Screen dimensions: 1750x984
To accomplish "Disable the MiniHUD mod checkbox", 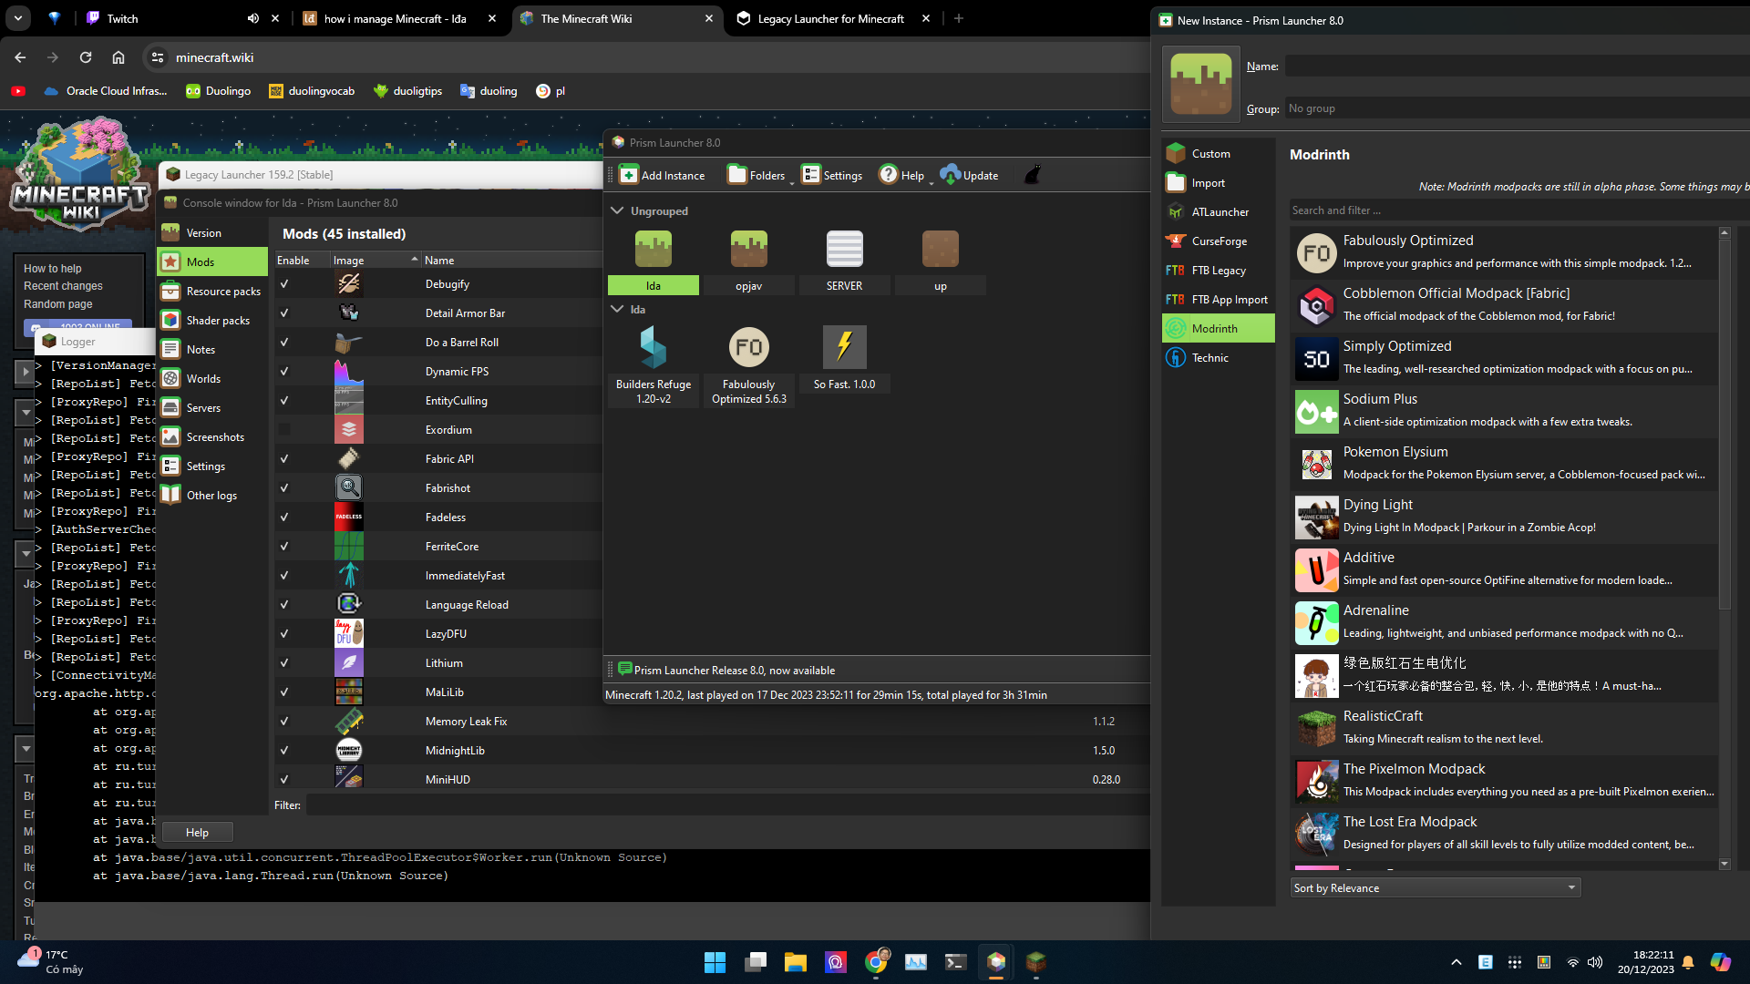I will coord(284,780).
